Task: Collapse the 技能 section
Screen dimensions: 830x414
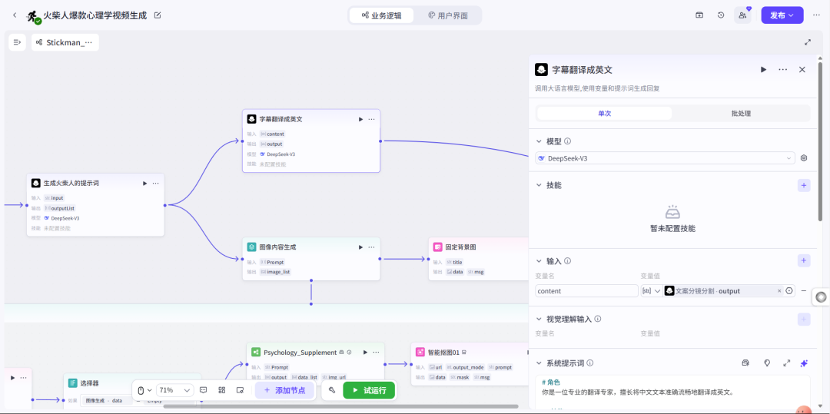Action: 539,185
